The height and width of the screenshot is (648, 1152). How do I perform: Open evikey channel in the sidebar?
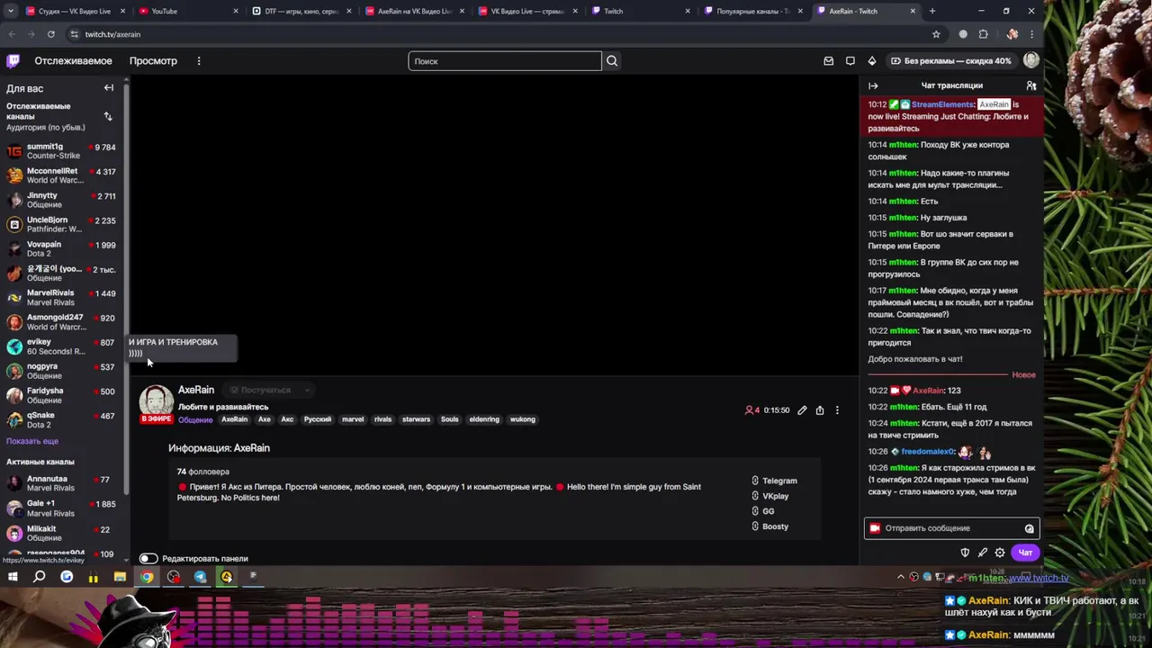(x=61, y=346)
